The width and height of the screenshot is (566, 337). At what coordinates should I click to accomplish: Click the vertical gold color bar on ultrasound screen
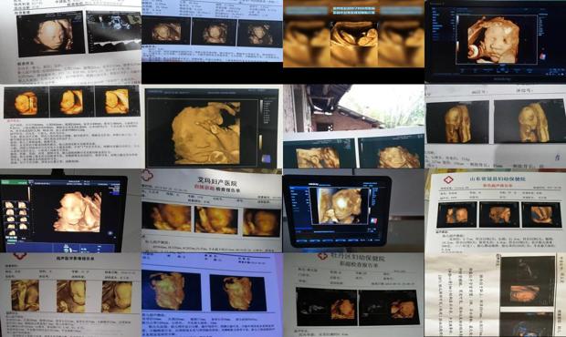(x=261, y=142)
